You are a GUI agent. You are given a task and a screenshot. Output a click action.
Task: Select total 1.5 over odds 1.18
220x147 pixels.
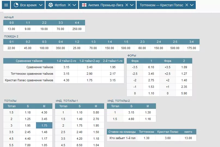pos(28,112)
